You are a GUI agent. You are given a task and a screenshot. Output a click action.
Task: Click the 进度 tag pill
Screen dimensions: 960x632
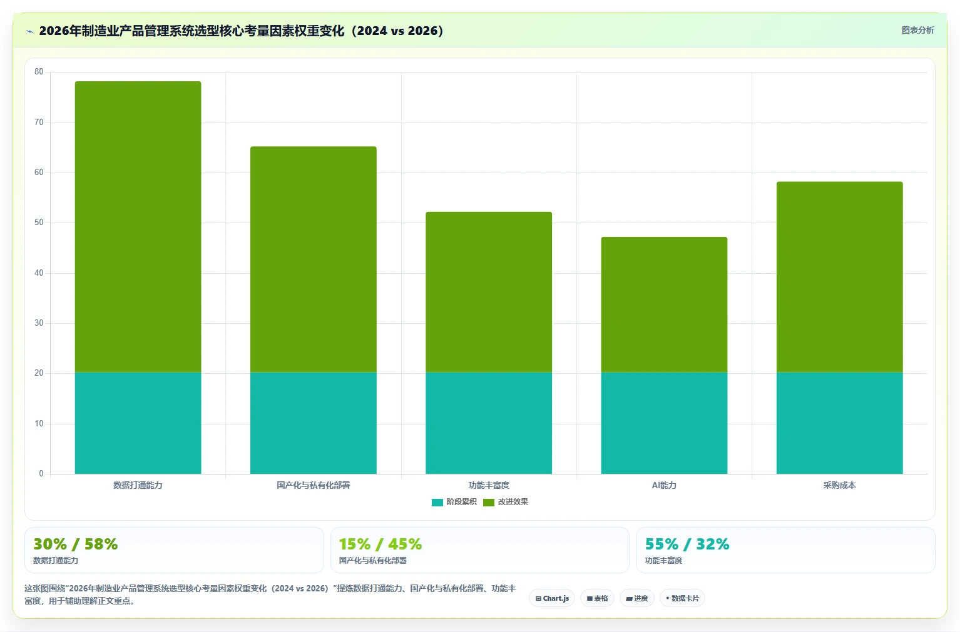point(637,598)
